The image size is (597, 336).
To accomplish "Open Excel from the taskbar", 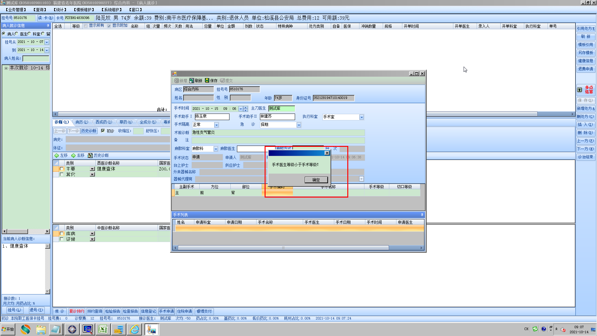I will [x=103, y=329].
